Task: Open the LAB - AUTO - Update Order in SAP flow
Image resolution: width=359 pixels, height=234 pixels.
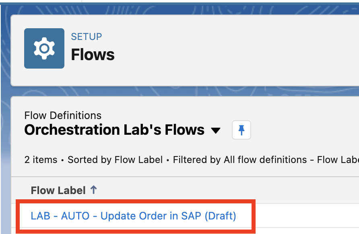Action: (x=117, y=216)
